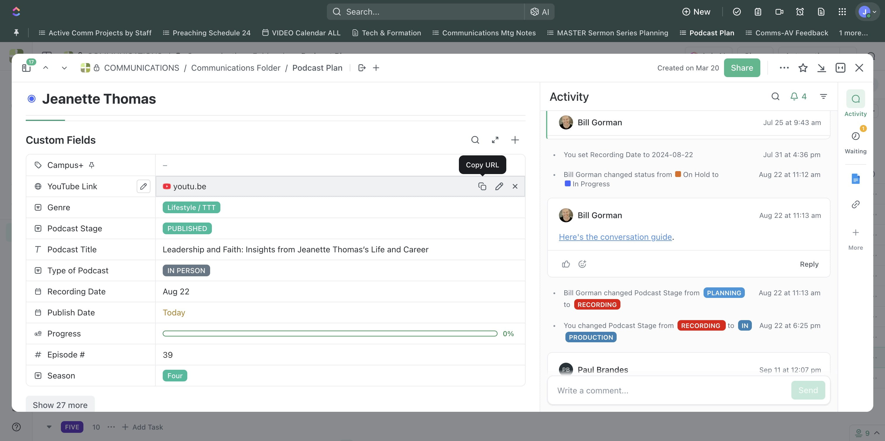The height and width of the screenshot is (441, 885).
Task: Expand custom fields with arrows icon
Action: [x=495, y=140]
